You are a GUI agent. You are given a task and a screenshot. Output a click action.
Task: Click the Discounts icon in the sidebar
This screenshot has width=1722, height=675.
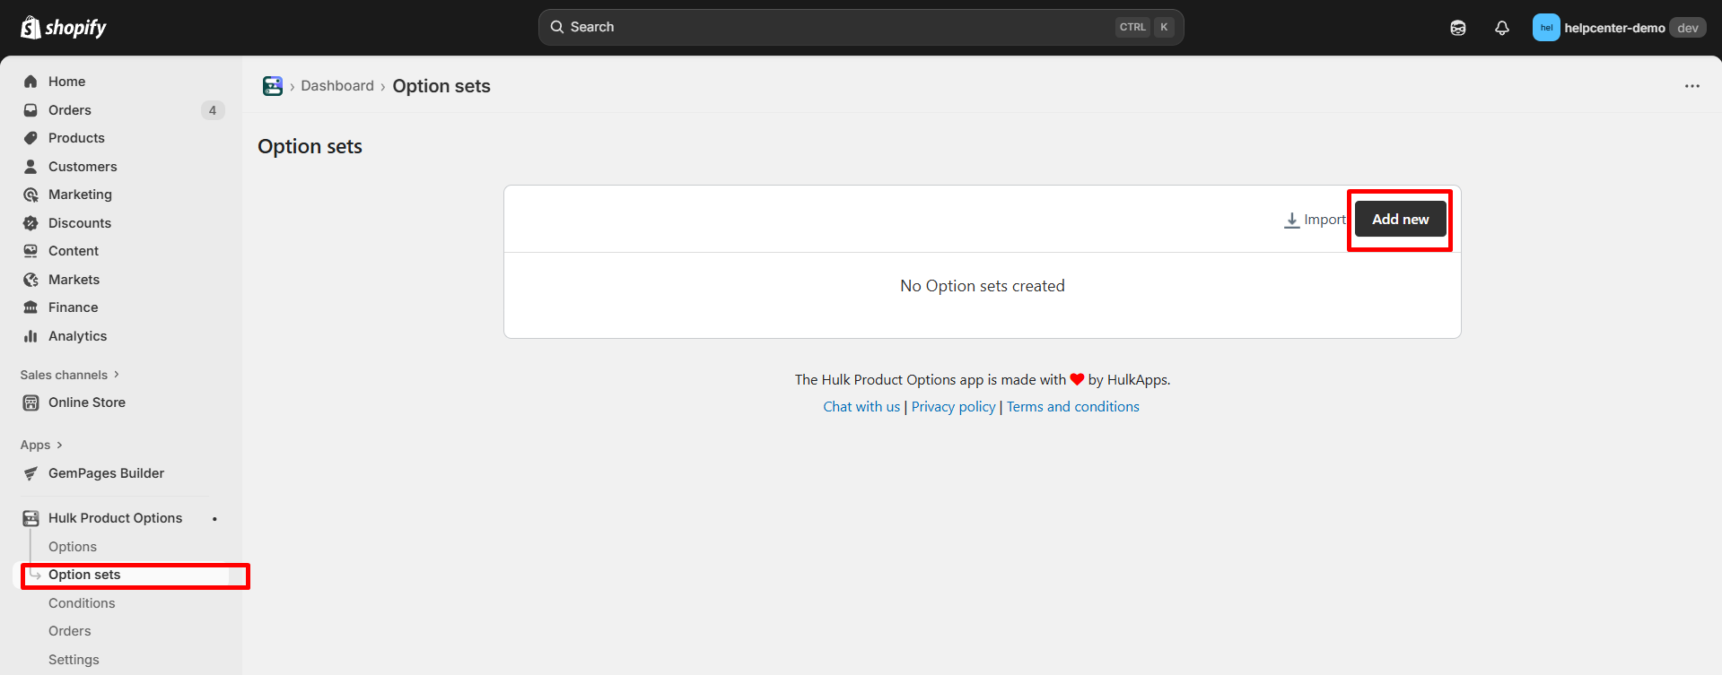[31, 223]
